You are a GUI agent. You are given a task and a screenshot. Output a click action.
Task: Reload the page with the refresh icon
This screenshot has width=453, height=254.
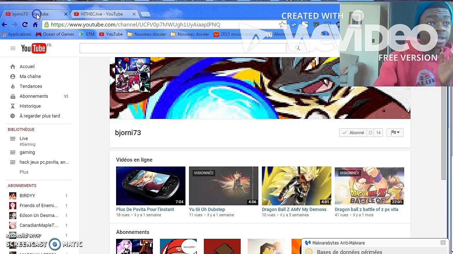(25, 25)
